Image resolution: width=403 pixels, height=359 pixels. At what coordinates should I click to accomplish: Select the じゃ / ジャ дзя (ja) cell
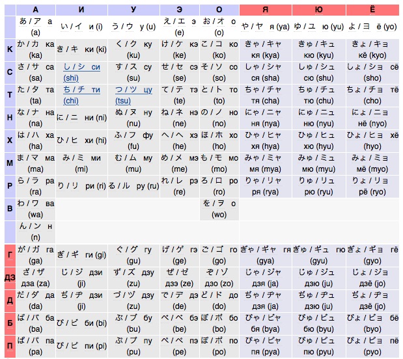point(266,278)
